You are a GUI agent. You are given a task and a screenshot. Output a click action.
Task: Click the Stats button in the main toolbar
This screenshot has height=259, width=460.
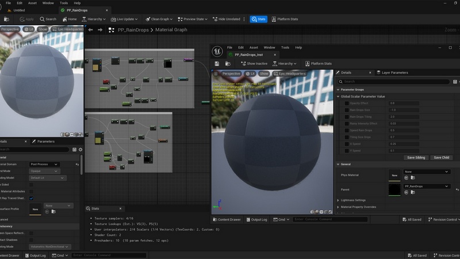tap(258, 19)
